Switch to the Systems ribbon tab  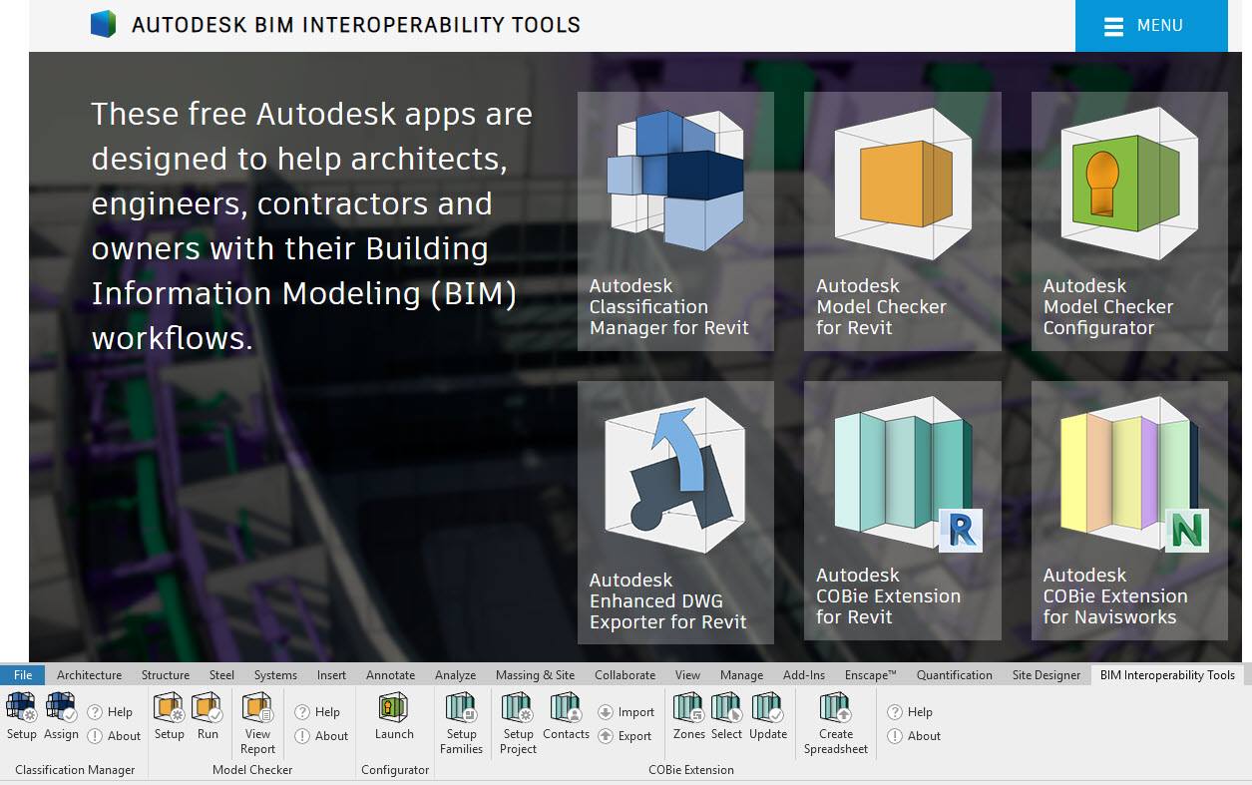[275, 675]
